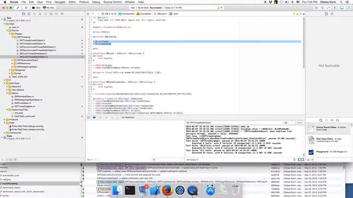Expand the IDPObservableObject group
Viewport: 353px width, 198px height.
[12, 60]
